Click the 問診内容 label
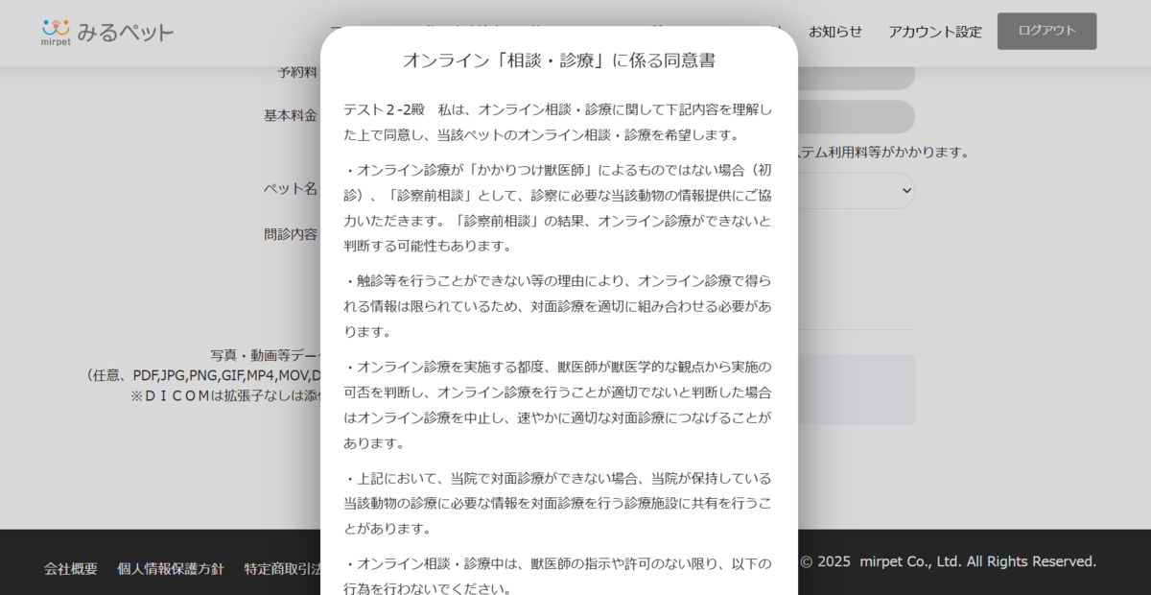This screenshot has width=1151, height=595. [291, 233]
